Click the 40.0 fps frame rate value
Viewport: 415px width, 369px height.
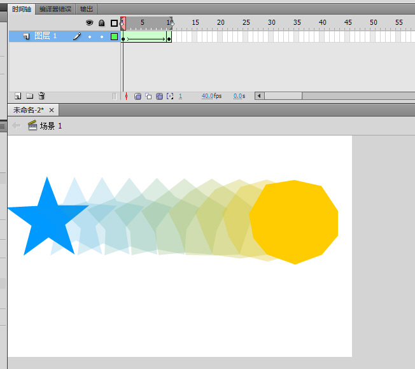[x=207, y=96]
